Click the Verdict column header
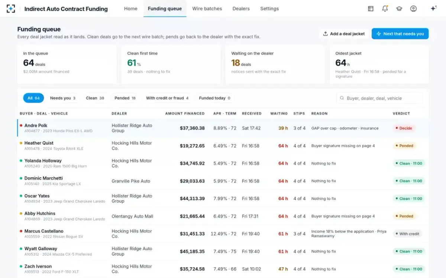 coord(401,113)
